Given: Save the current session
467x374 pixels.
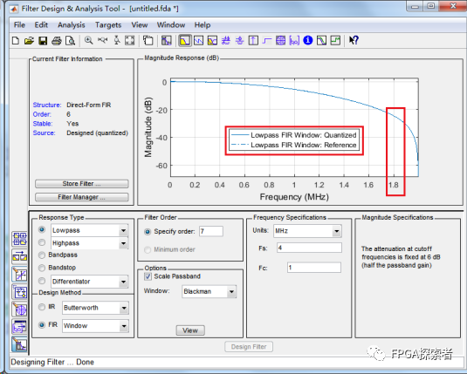Looking at the screenshot, I should [x=43, y=40].
